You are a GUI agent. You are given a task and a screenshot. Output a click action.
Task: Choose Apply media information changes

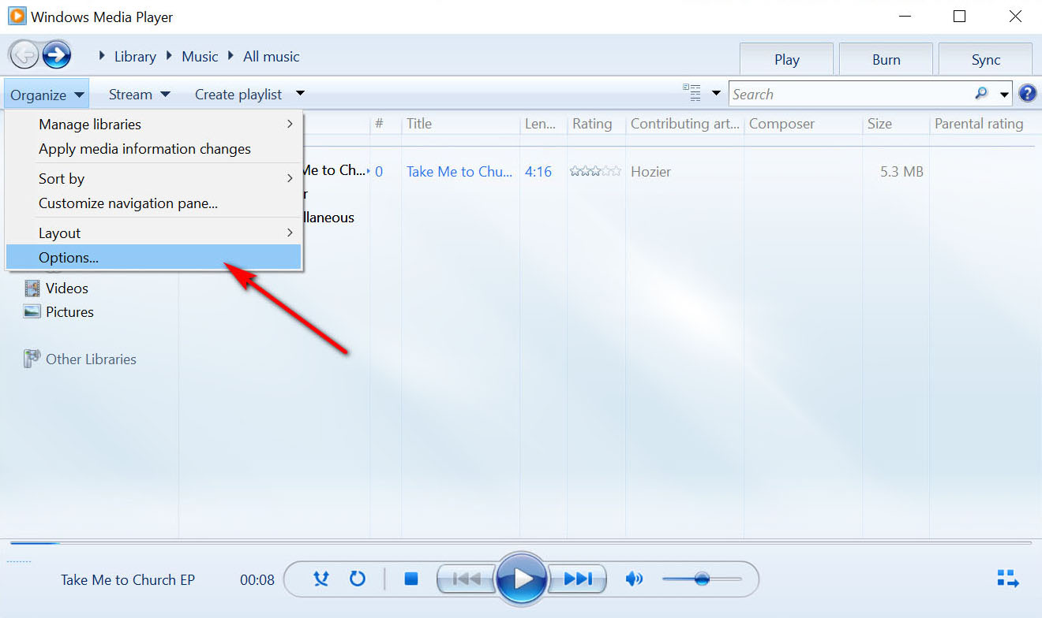coord(154,148)
